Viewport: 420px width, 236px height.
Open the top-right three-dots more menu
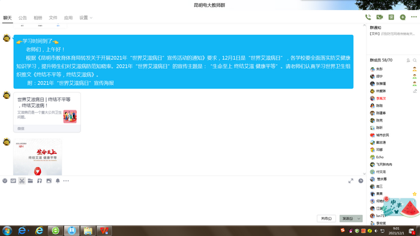414,17
